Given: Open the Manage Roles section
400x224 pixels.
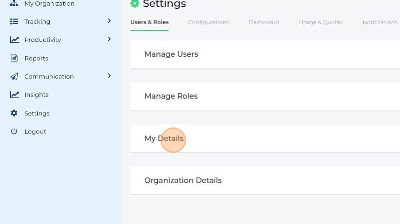Looking at the screenshot, I should coord(171,96).
